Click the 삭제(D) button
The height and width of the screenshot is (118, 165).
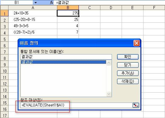[128, 81]
